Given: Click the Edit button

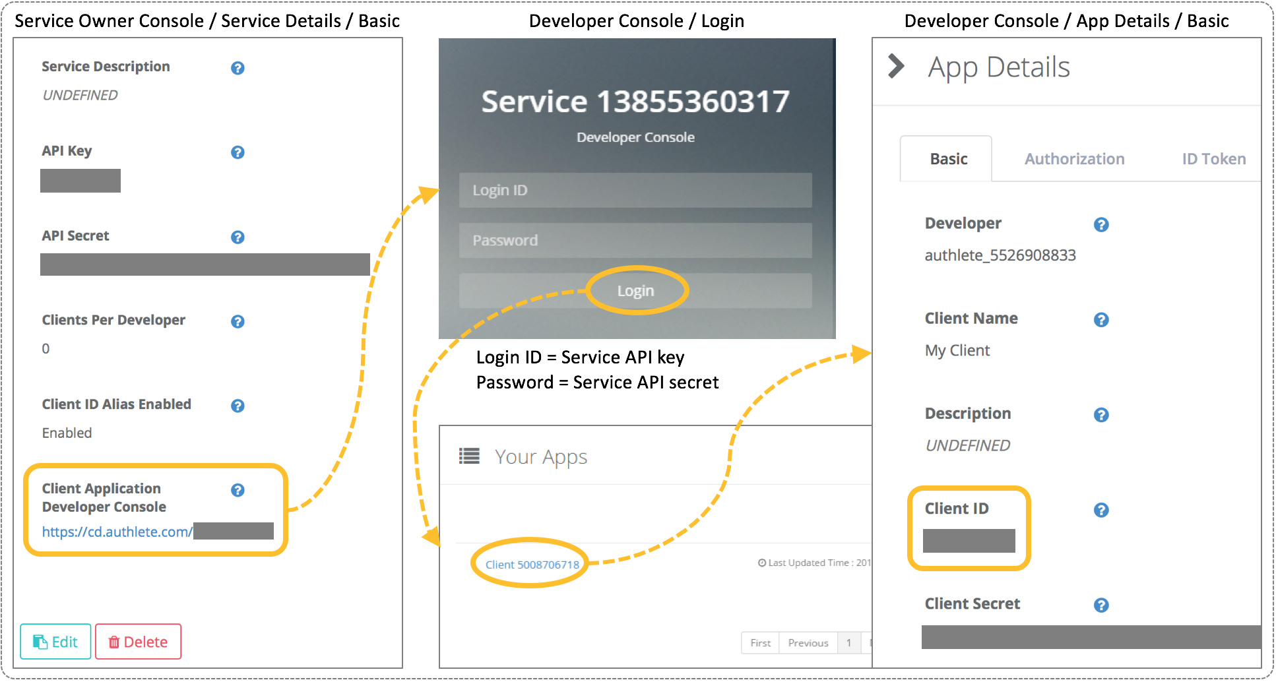Looking at the screenshot, I should click(x=55, y=641).
